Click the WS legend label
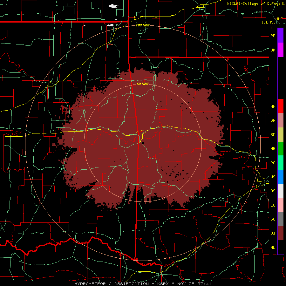The image size is (286, 286). 273,177
